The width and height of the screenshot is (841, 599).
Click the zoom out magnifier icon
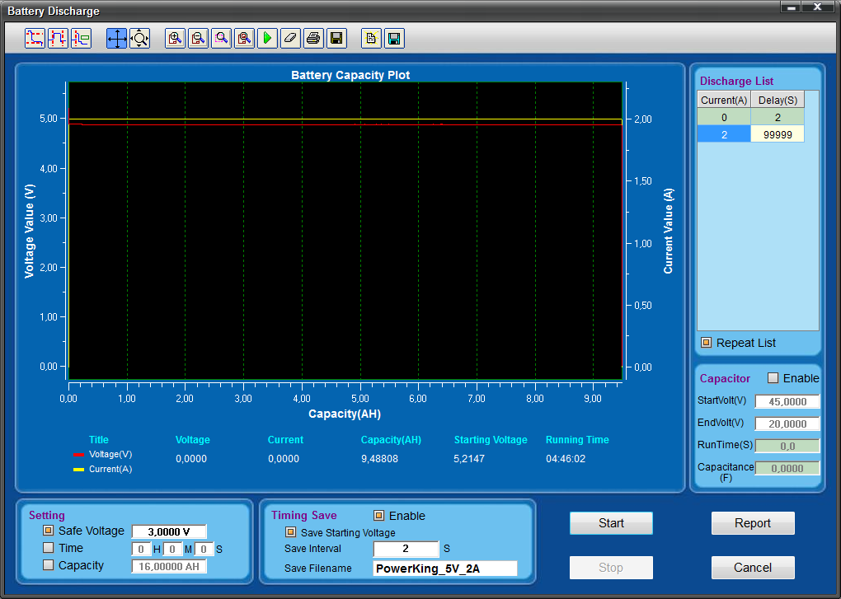click(x=198, y=38)
